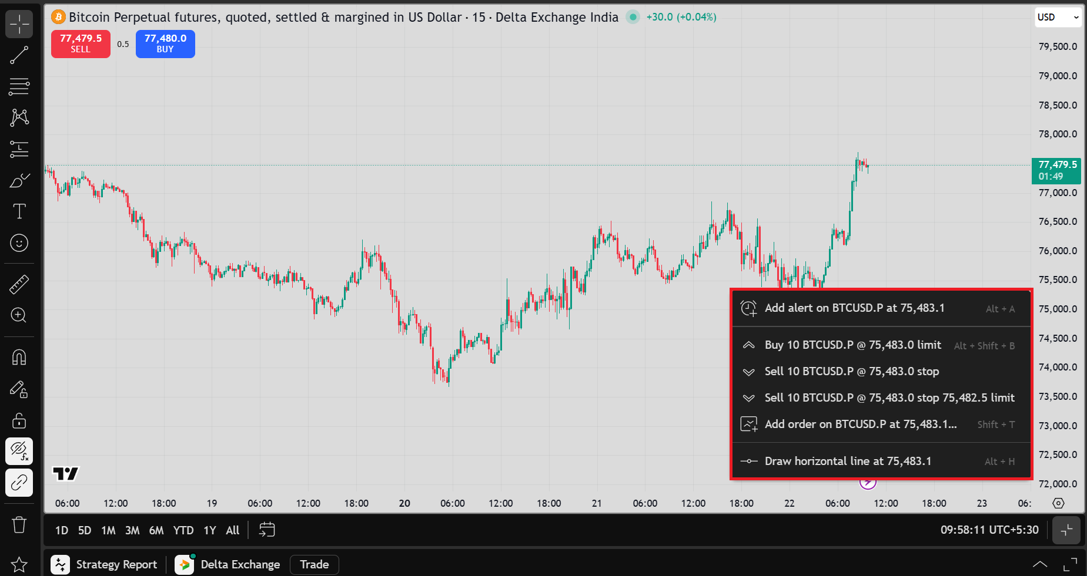Viewport: 1087px width, 576px height.
Task: Toggle chart maximize button beside the clock
Action: click(x=1066, y=530)
